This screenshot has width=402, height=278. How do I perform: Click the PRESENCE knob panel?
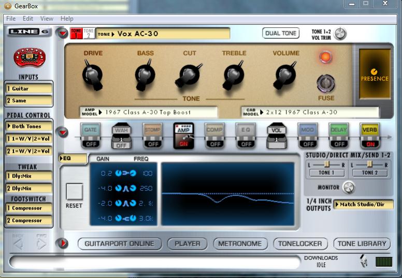click(x=375, y=74)
